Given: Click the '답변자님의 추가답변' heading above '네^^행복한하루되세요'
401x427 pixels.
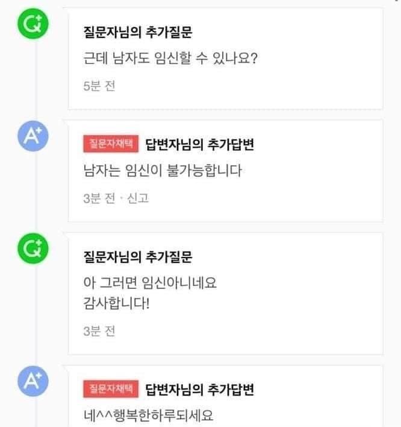Looking at the screenshot, I should tap(200, 390).
